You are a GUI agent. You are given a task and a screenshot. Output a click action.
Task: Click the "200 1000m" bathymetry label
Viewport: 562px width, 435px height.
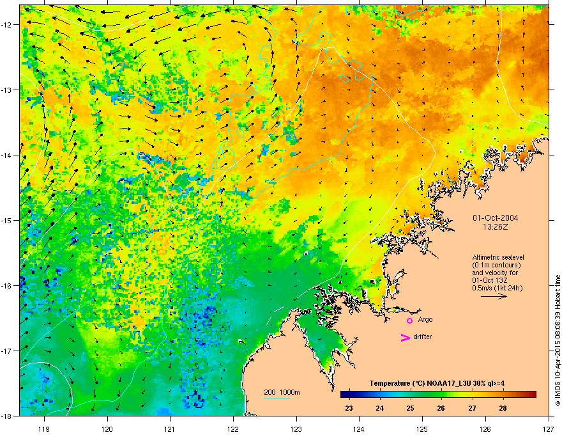pyautogui.click(x=282, y=392)
